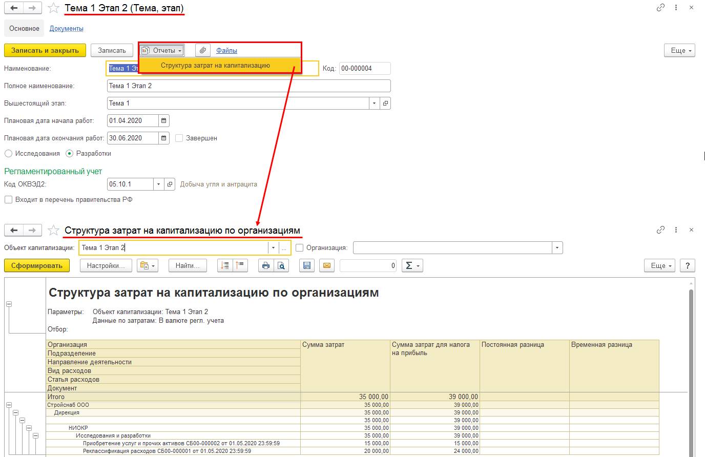The height and width of the screenshot is (457, 705).
Task: Open three-dot menu of the Тема 1 Этап 2 form
Action: click(x=676, y=8)
